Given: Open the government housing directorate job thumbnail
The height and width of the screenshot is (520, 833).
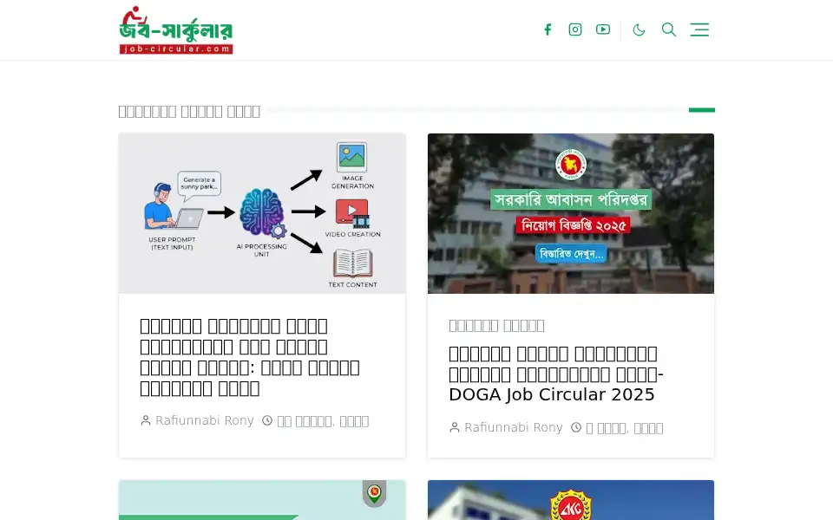Looking at the screenshot, I should pos(571,213).
